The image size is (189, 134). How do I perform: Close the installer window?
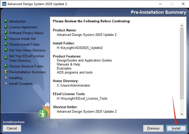tap(183, 4)
